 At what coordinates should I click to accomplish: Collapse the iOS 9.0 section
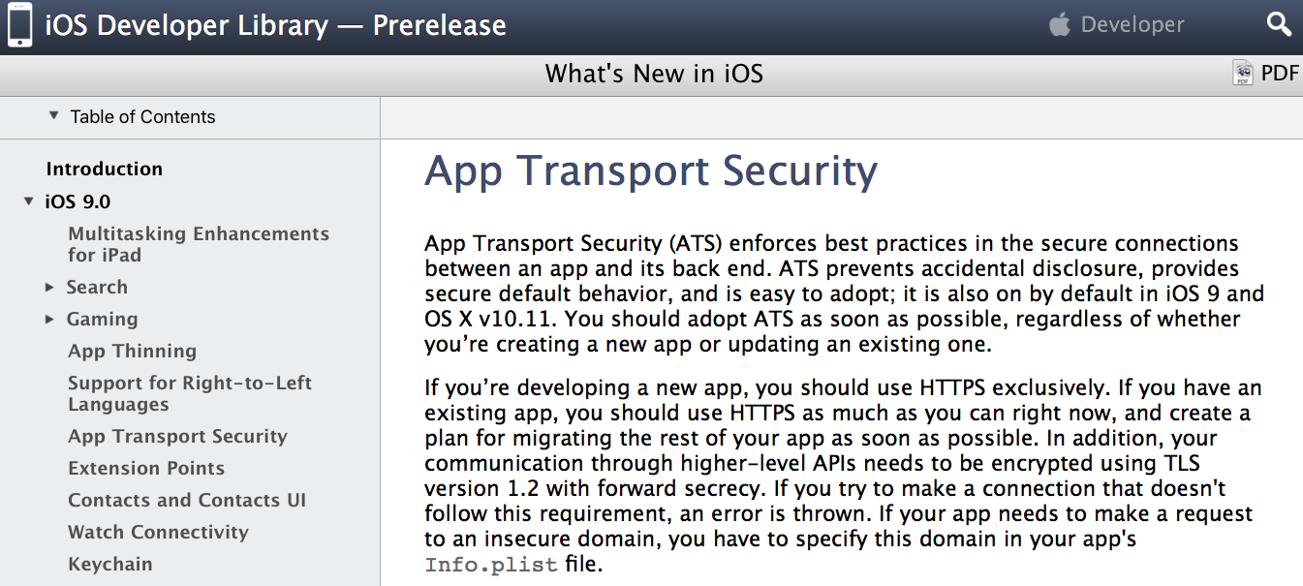tap(29, 201)
